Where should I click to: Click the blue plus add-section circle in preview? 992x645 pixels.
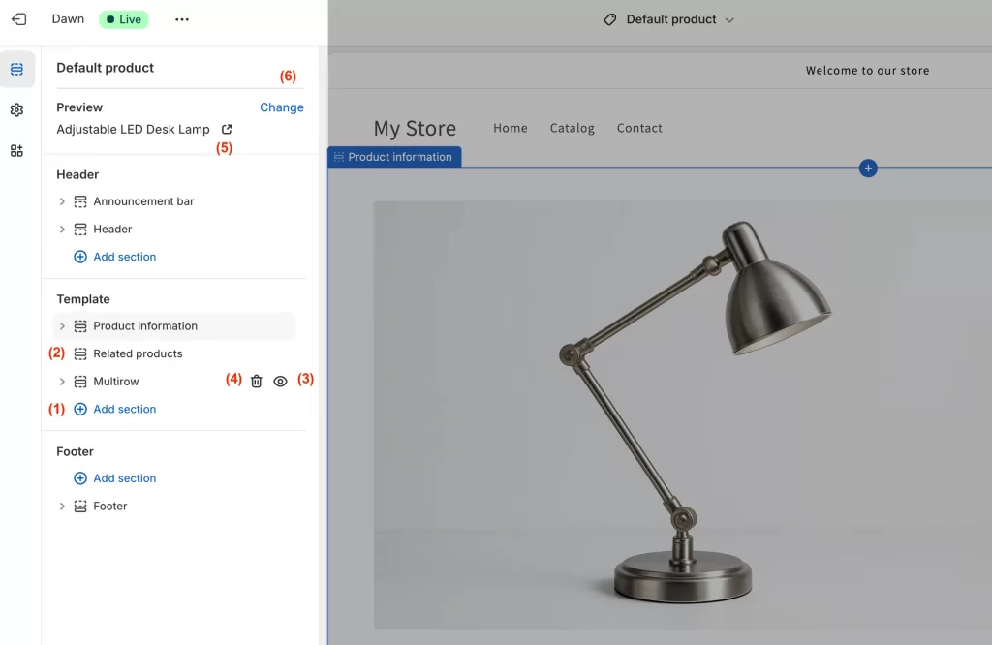point(868,169)
